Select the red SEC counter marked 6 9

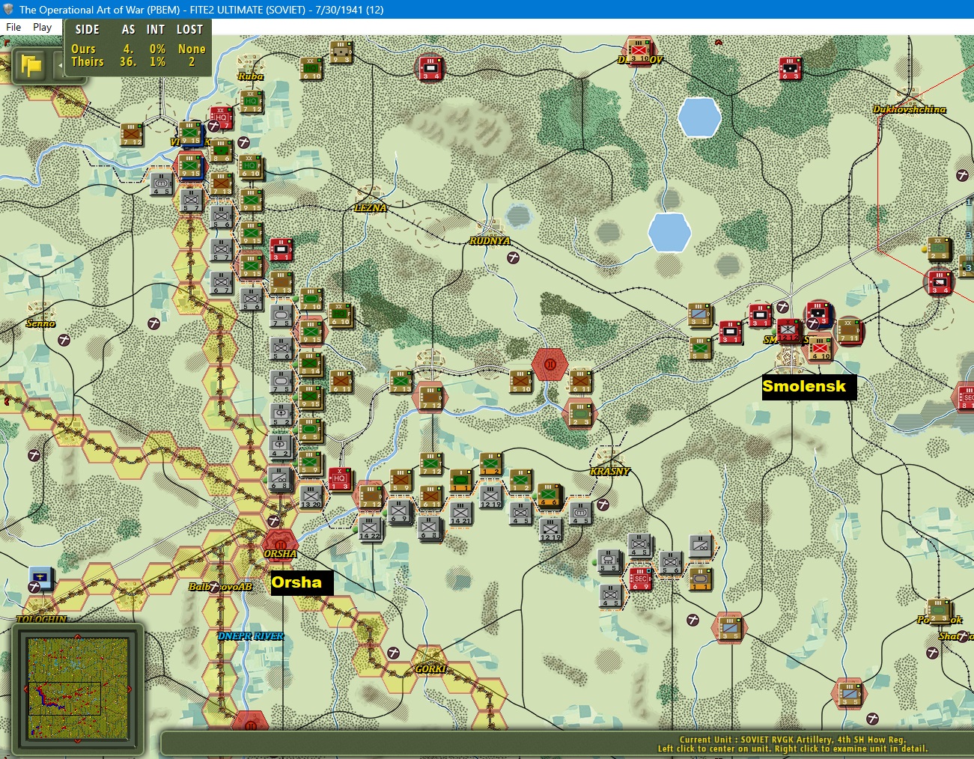pos(641,577)
